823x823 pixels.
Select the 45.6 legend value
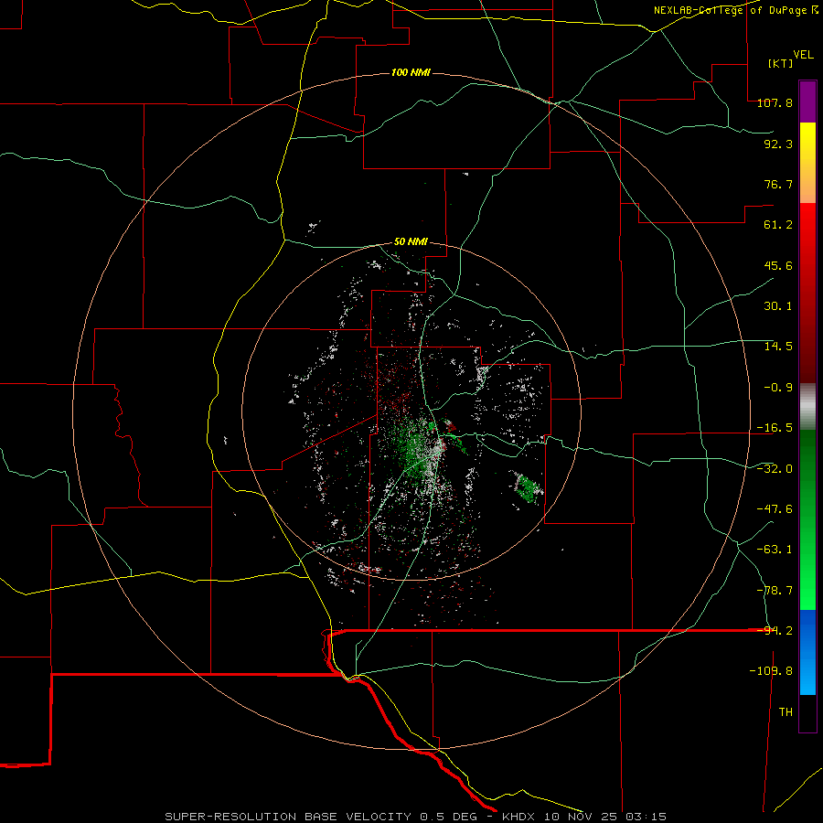coord(778,265)
